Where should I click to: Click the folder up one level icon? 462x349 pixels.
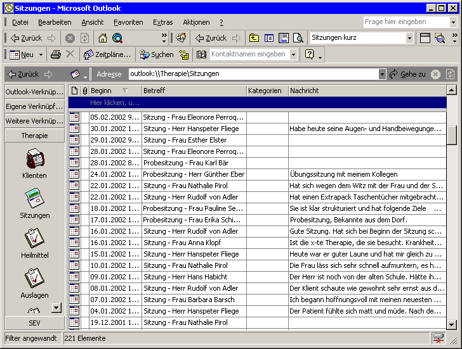coord(254,38)
